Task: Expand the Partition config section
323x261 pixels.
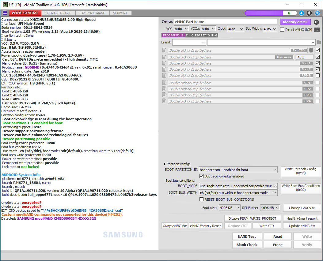Action: [x=165, y=164]
